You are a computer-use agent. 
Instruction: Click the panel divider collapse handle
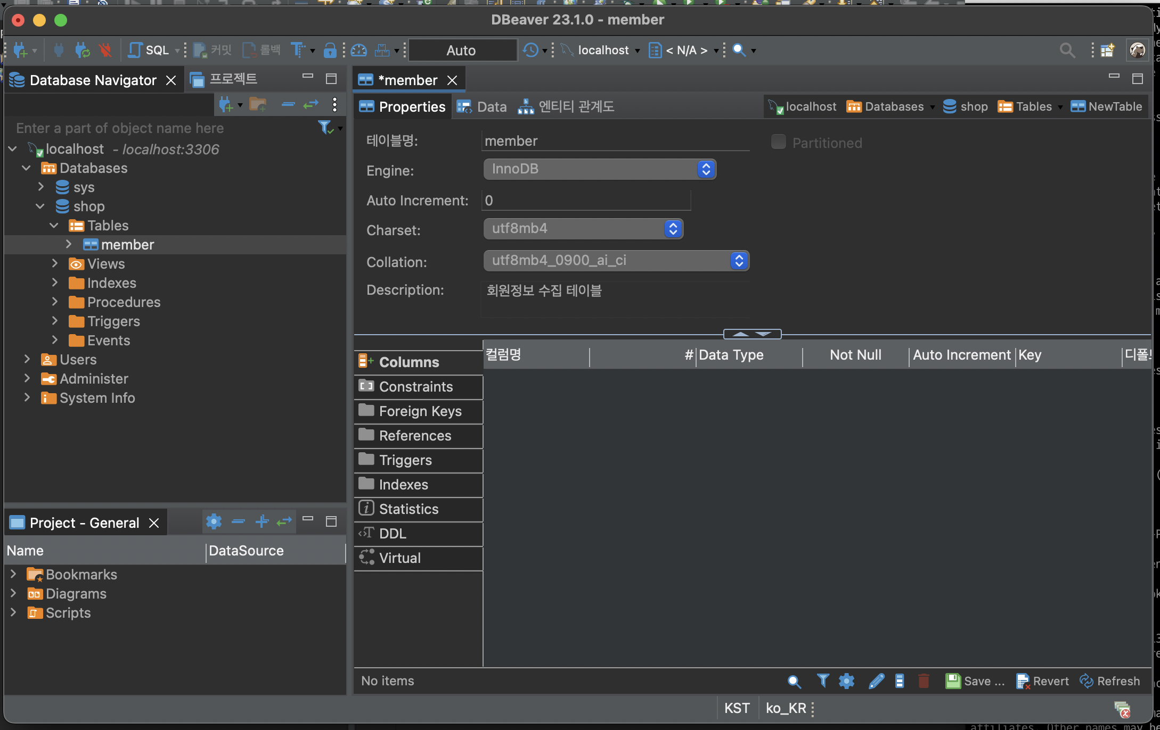pos(752,334)
